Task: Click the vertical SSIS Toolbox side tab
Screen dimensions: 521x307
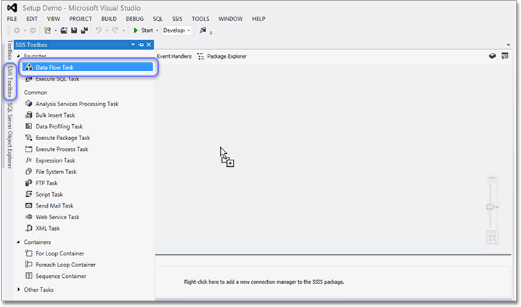Action: click(x=10, y=81)
